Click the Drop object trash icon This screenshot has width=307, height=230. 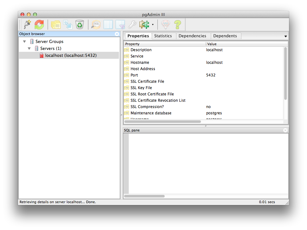click(80, 24)
